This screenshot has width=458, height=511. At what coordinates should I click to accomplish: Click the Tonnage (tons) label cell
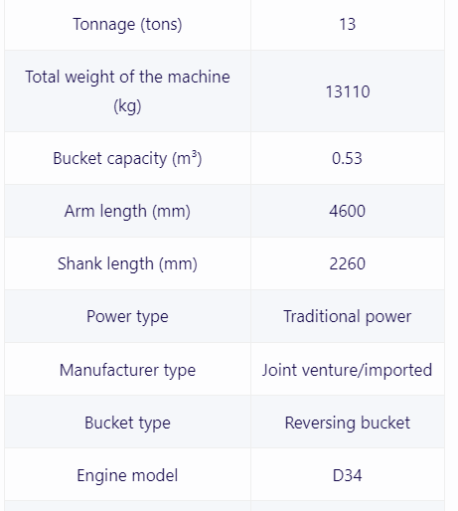[127, 24]
